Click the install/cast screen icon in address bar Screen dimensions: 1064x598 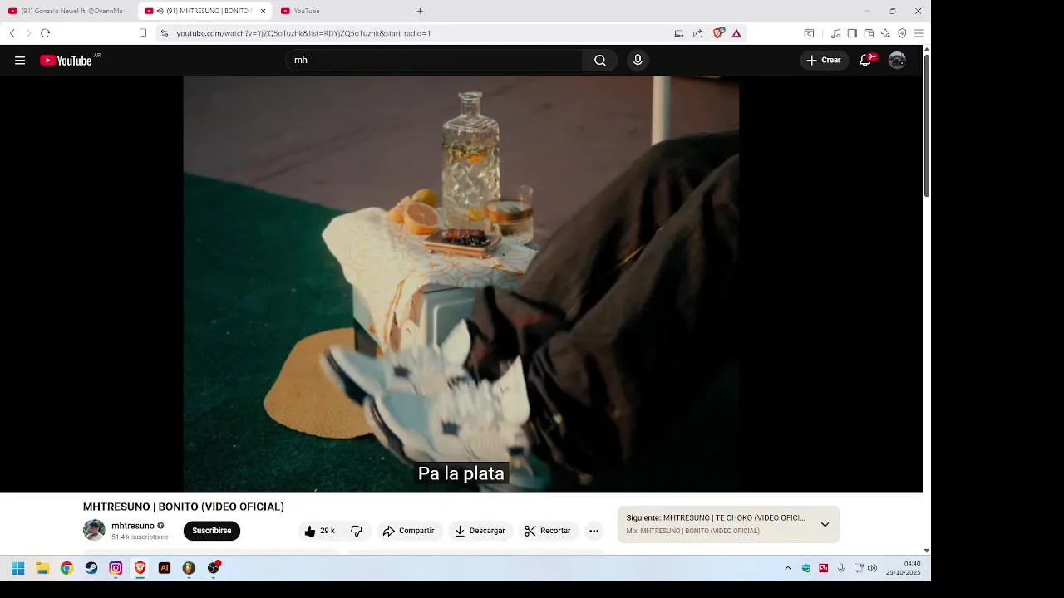click(x=679, y=33)
